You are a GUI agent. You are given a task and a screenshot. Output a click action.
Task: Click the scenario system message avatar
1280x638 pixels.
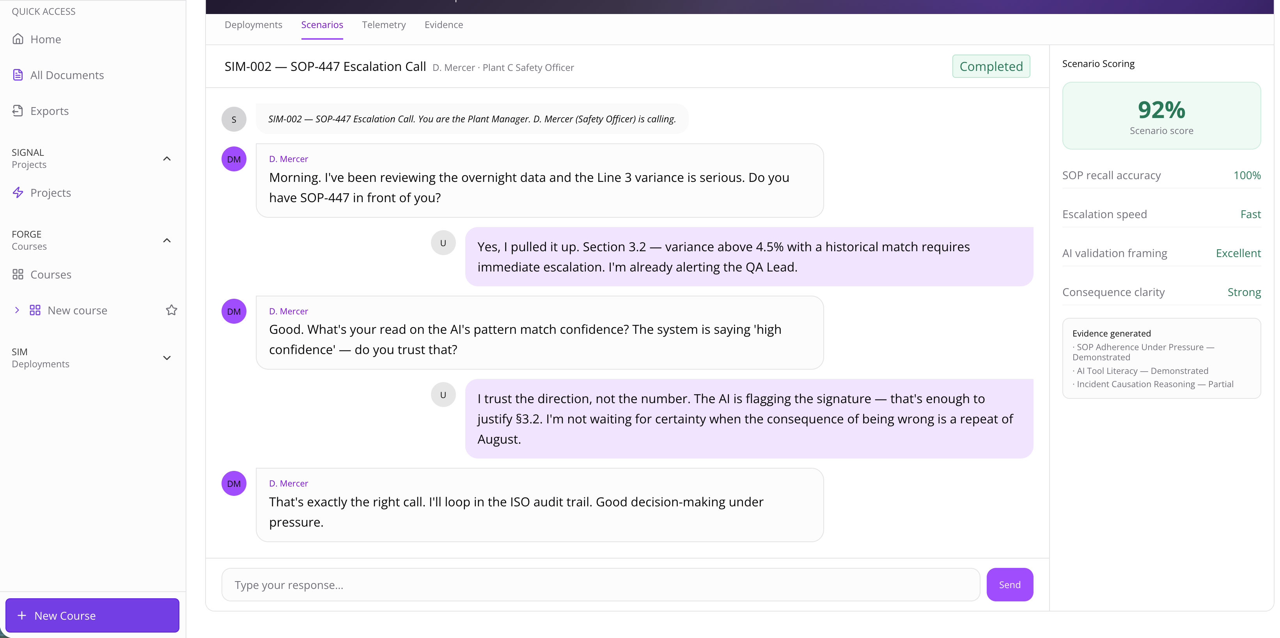pos(234,118)
